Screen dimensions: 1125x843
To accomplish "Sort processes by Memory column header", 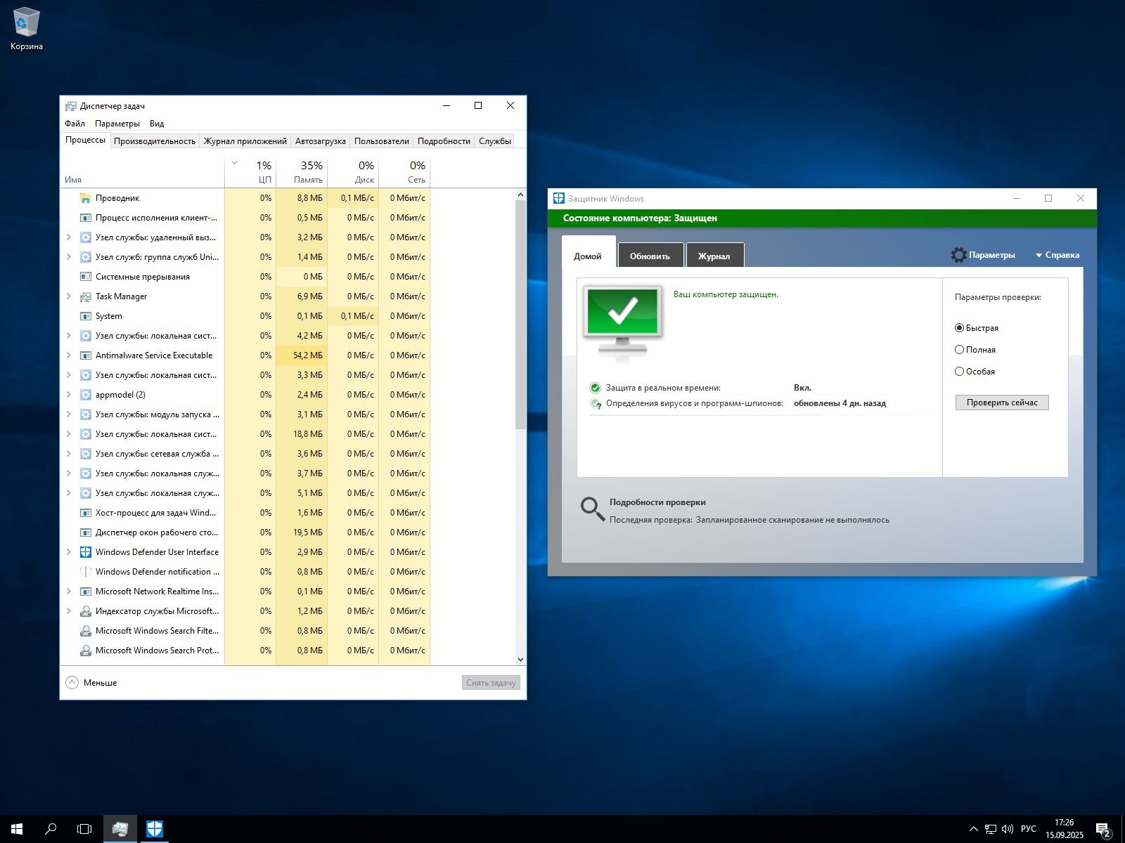I will 302,172.
